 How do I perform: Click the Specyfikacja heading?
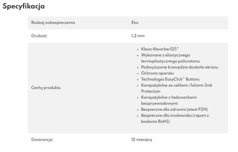tap(24, 6)
